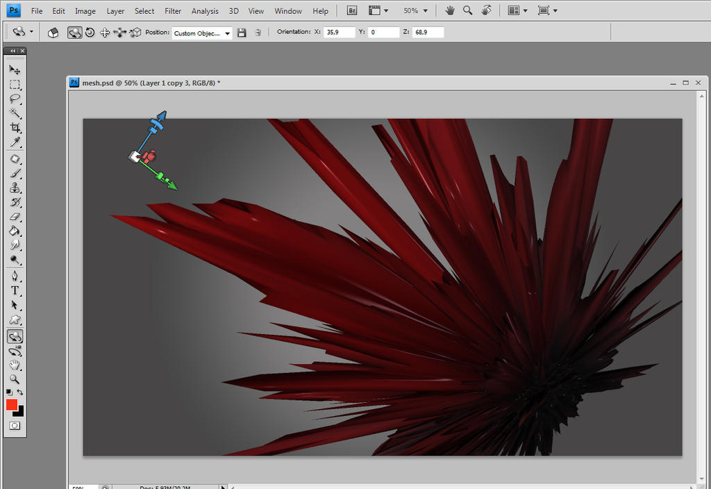711x489 pixels.
Task: Open the Edit menu
Action: (x=58, y=11)
